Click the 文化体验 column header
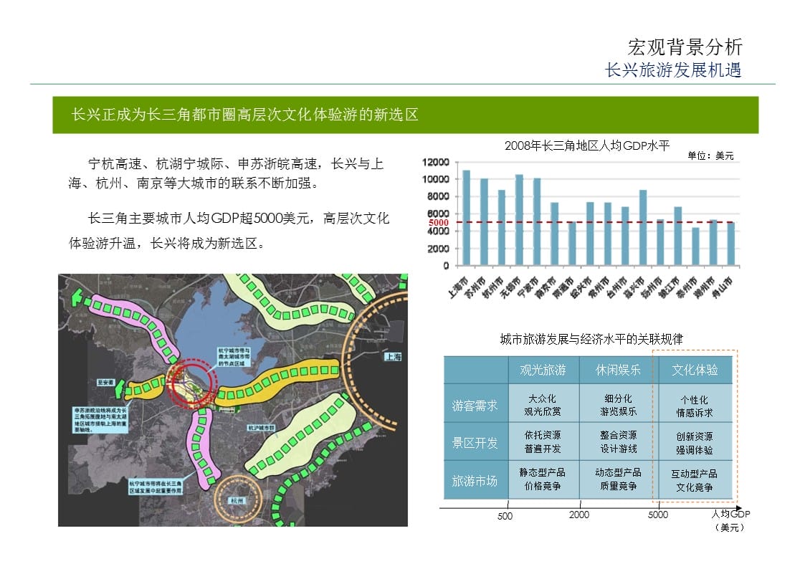Screen dimensions: 805x569 tap(695, 370)
